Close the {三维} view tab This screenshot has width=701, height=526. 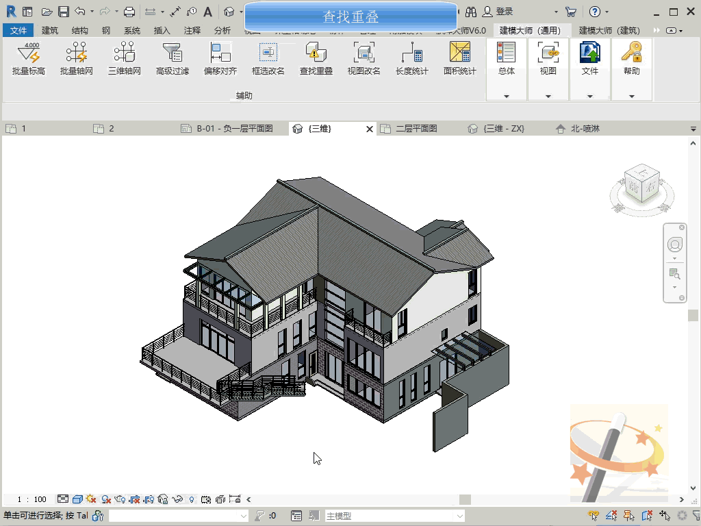(370, 129)
